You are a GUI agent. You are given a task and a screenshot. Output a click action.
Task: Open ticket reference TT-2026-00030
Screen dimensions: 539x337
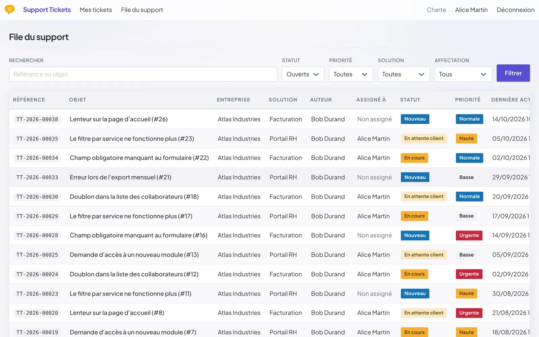[37, 197]
